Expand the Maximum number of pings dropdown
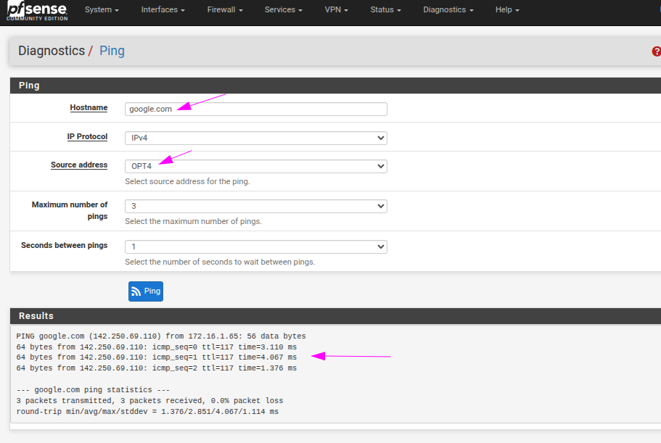Screen dimensions: 661x443 pyautogui.click(x=255, y=206)
